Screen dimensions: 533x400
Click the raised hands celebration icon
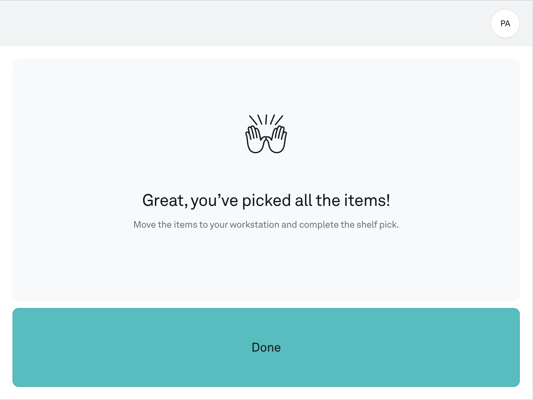(x=266, y=134)
